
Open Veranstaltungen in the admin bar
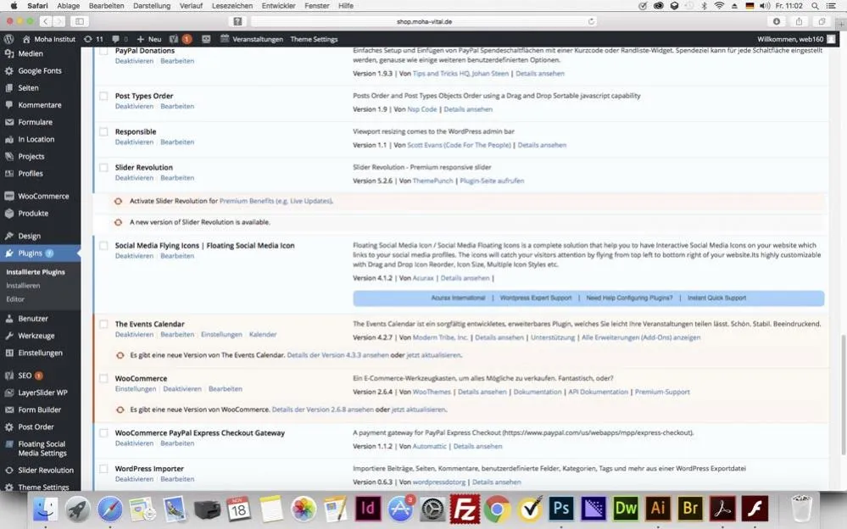pos(252,39)
